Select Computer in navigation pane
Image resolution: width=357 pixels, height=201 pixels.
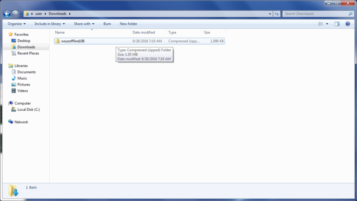[x=22, y=103]
